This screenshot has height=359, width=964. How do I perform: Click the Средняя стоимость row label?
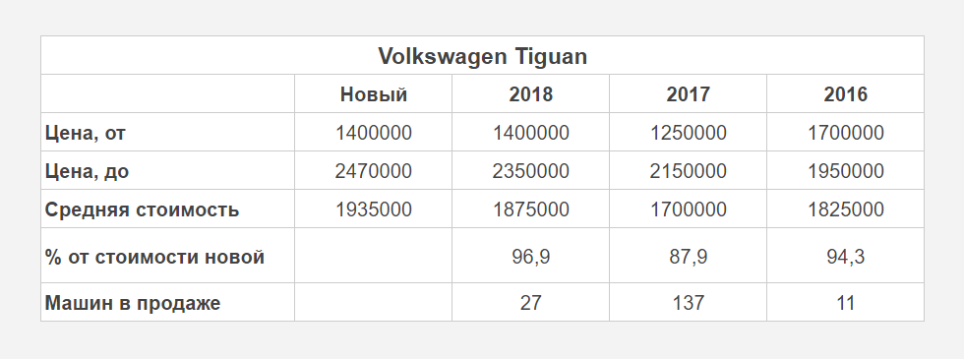(x=142, y=209)
